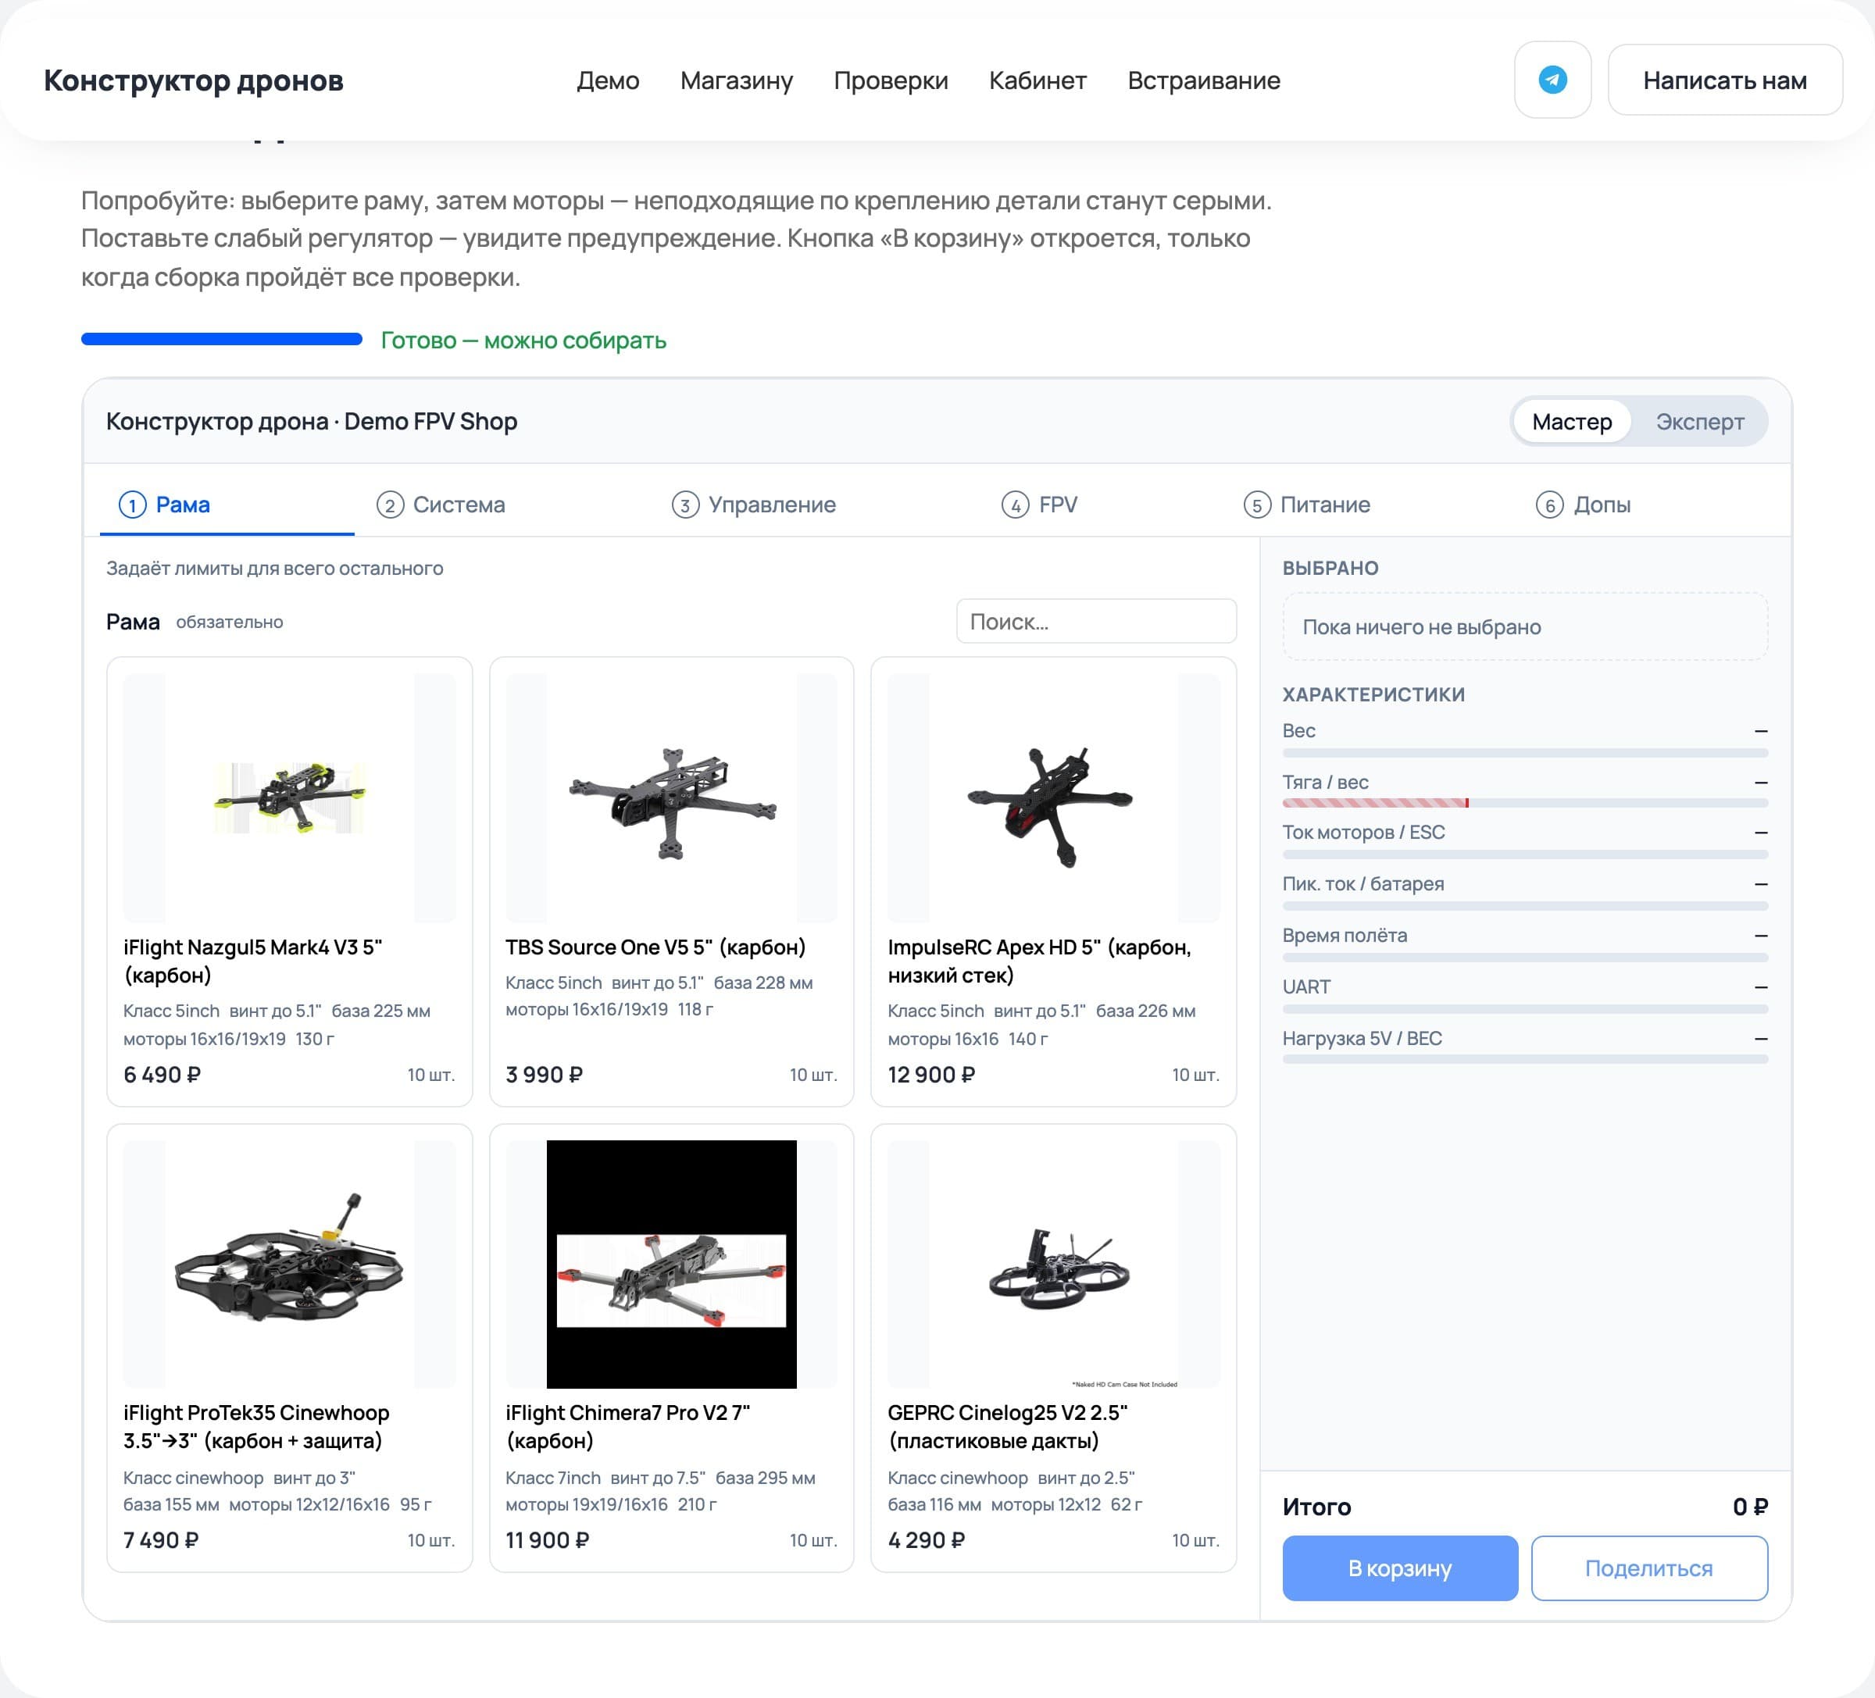The image size is (1875, 1698).
Task: Click the Нагрузка 5V / BEC label
Action: pos(1362,1039)
